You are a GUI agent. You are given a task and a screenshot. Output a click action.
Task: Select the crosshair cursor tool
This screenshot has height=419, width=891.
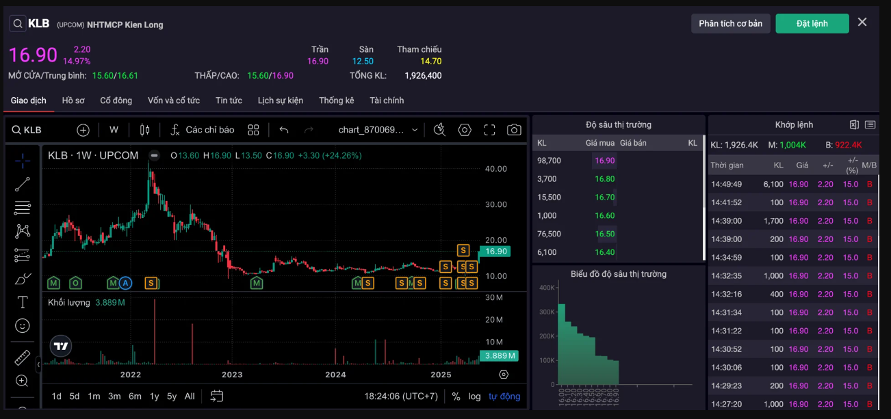tap(23, 161)
